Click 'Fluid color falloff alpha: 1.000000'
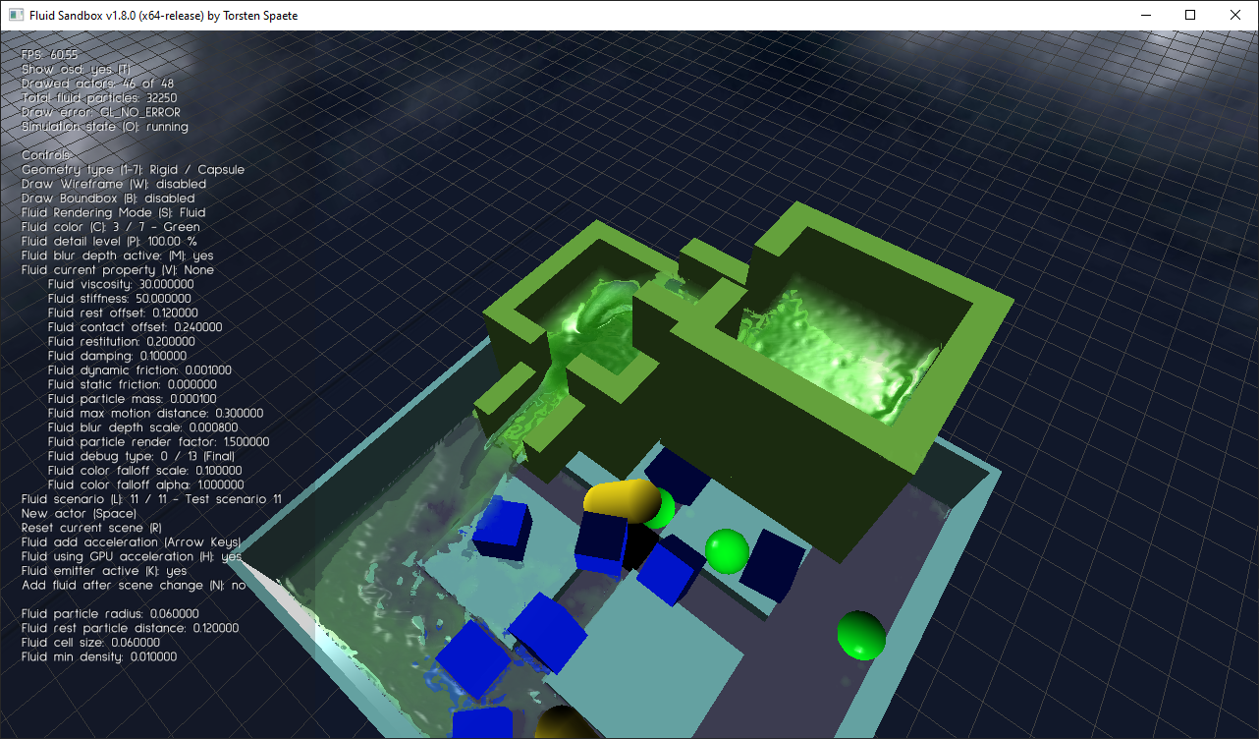This screenshot has height=739, width=1259. [145, 484]
